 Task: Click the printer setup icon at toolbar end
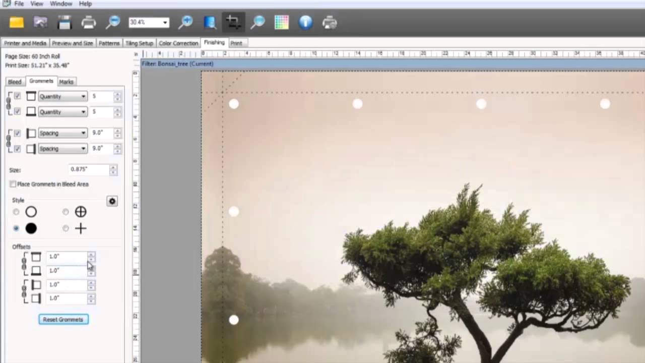pyautogui.click(x=330, y=22)
